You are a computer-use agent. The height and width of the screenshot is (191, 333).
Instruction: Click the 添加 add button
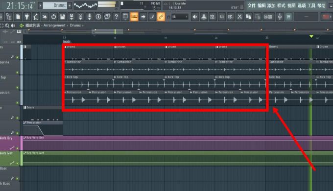point(268,17)
